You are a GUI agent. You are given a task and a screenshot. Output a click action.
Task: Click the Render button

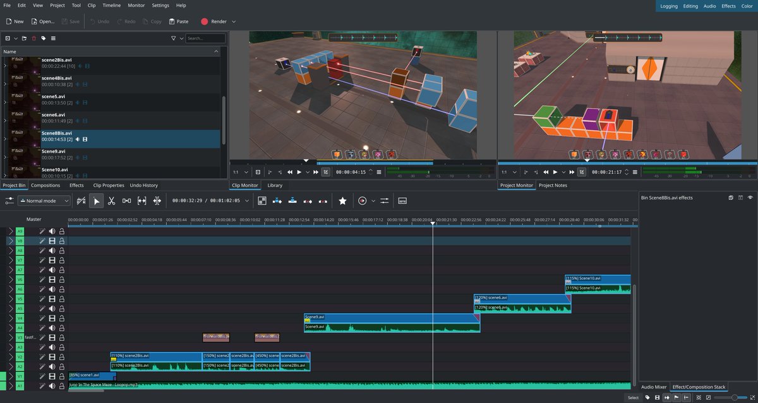click(x=214, y=21)
